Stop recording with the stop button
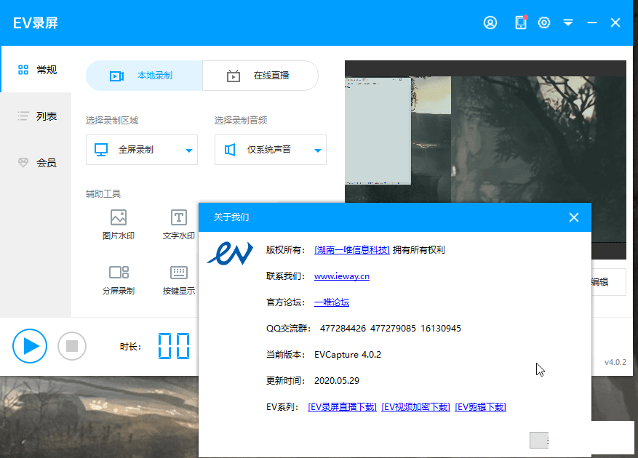The width and height of the screenshot is (638, 458). coord(72,346)
